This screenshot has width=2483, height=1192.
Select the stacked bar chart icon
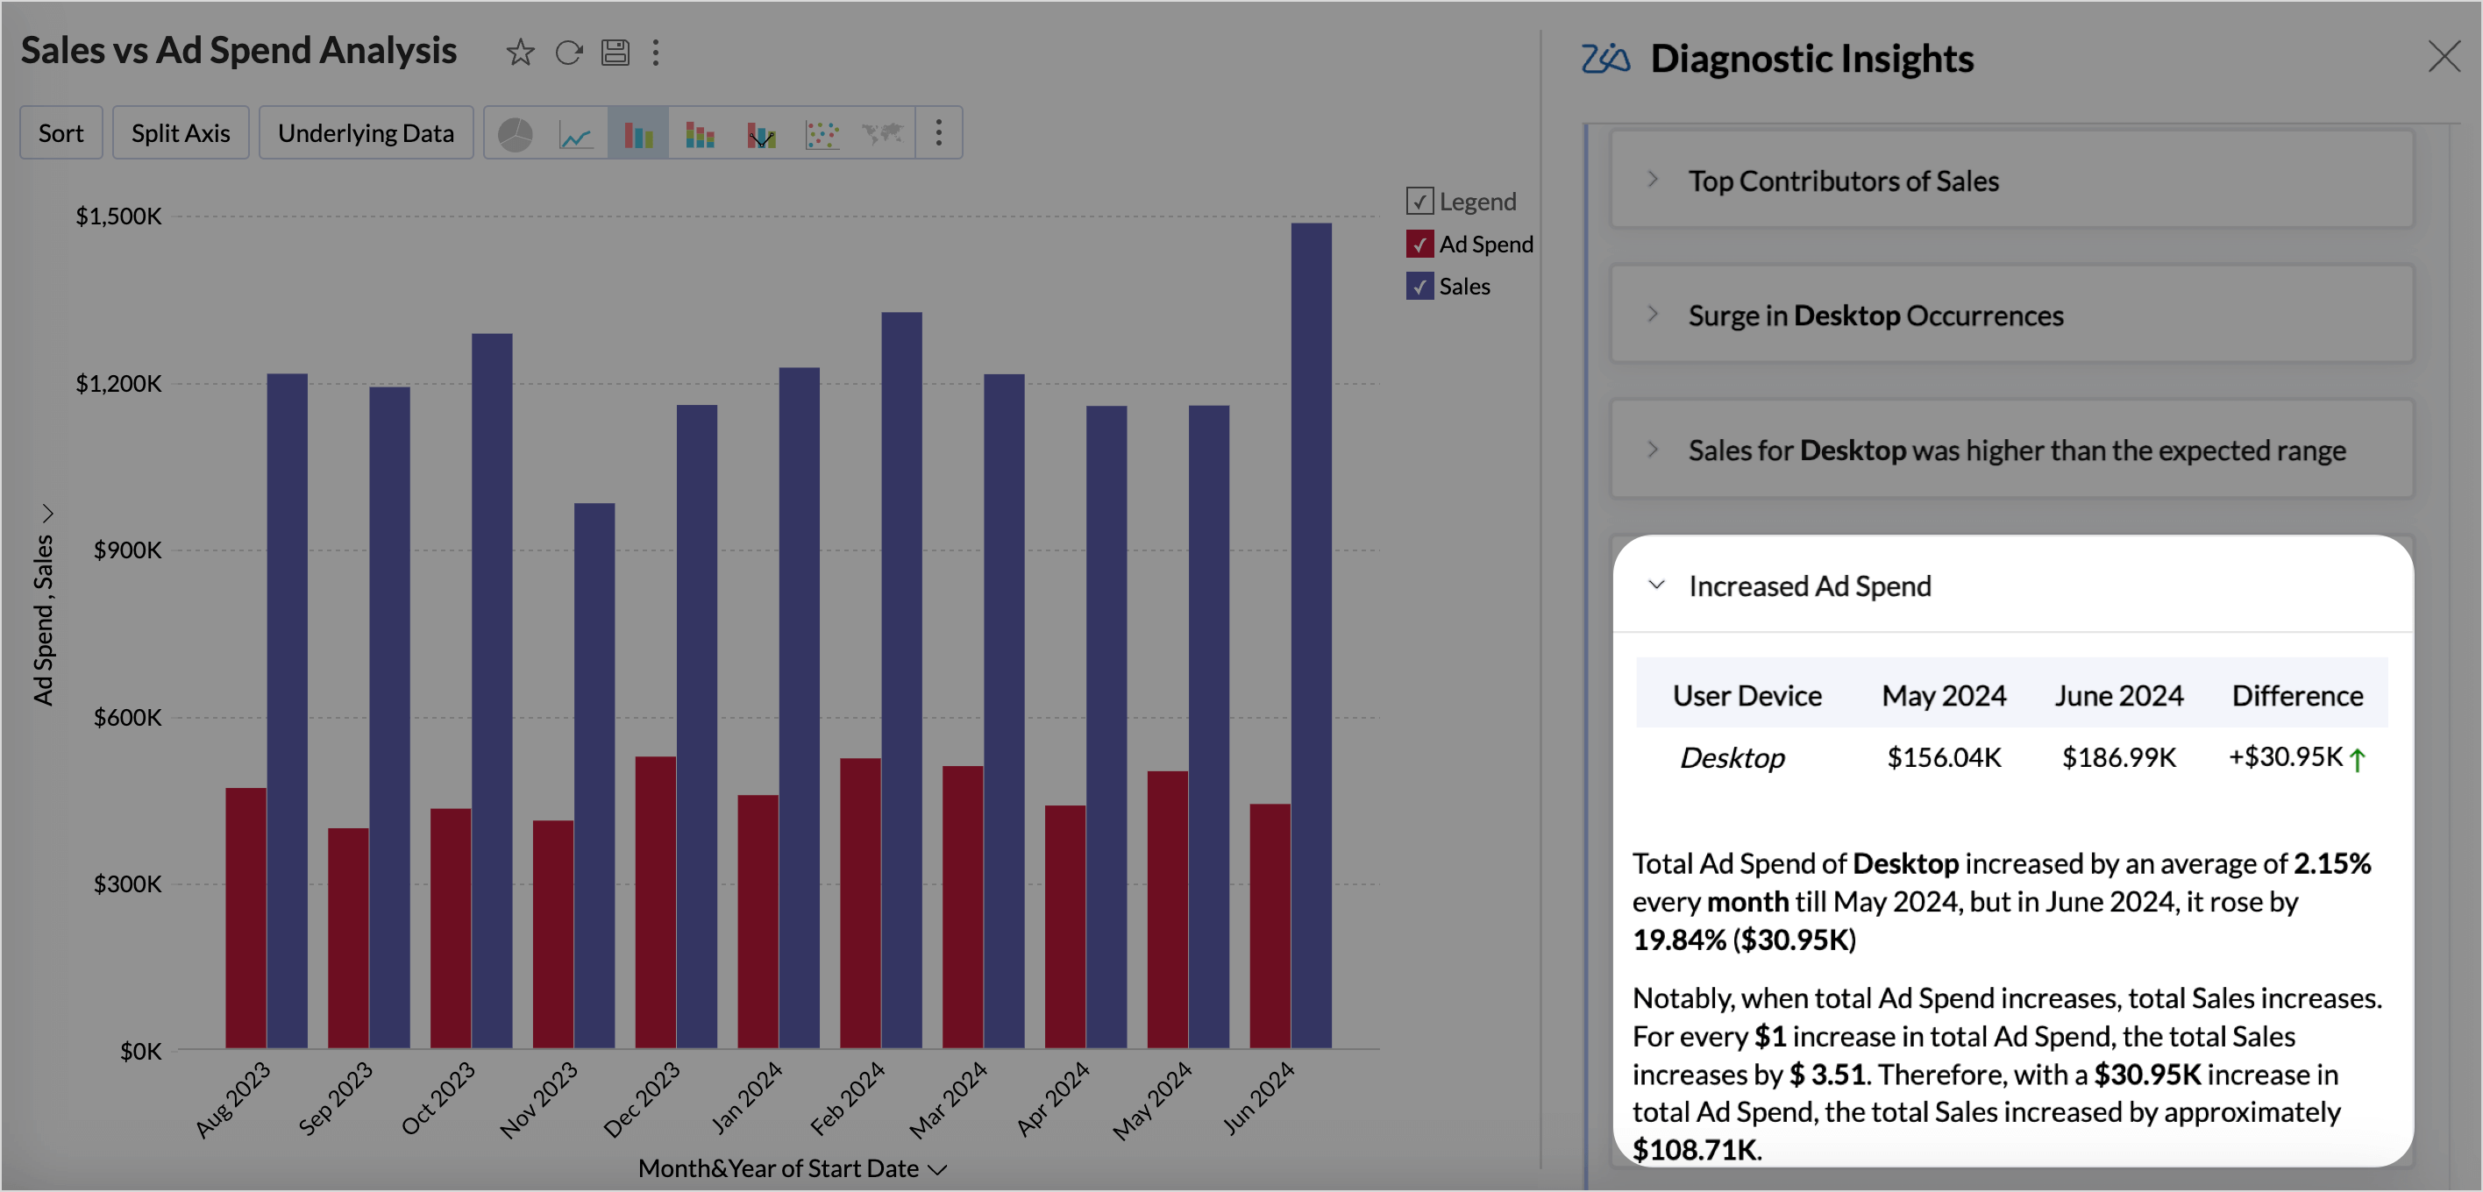[x=699, y=134]
